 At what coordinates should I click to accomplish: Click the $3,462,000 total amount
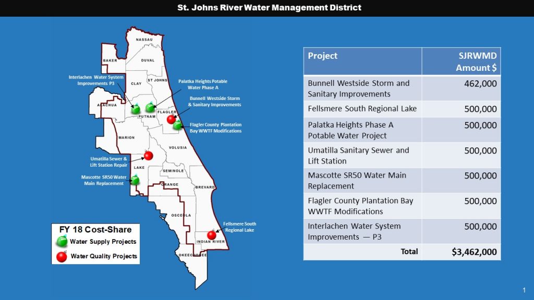click(x=474, y=252)
